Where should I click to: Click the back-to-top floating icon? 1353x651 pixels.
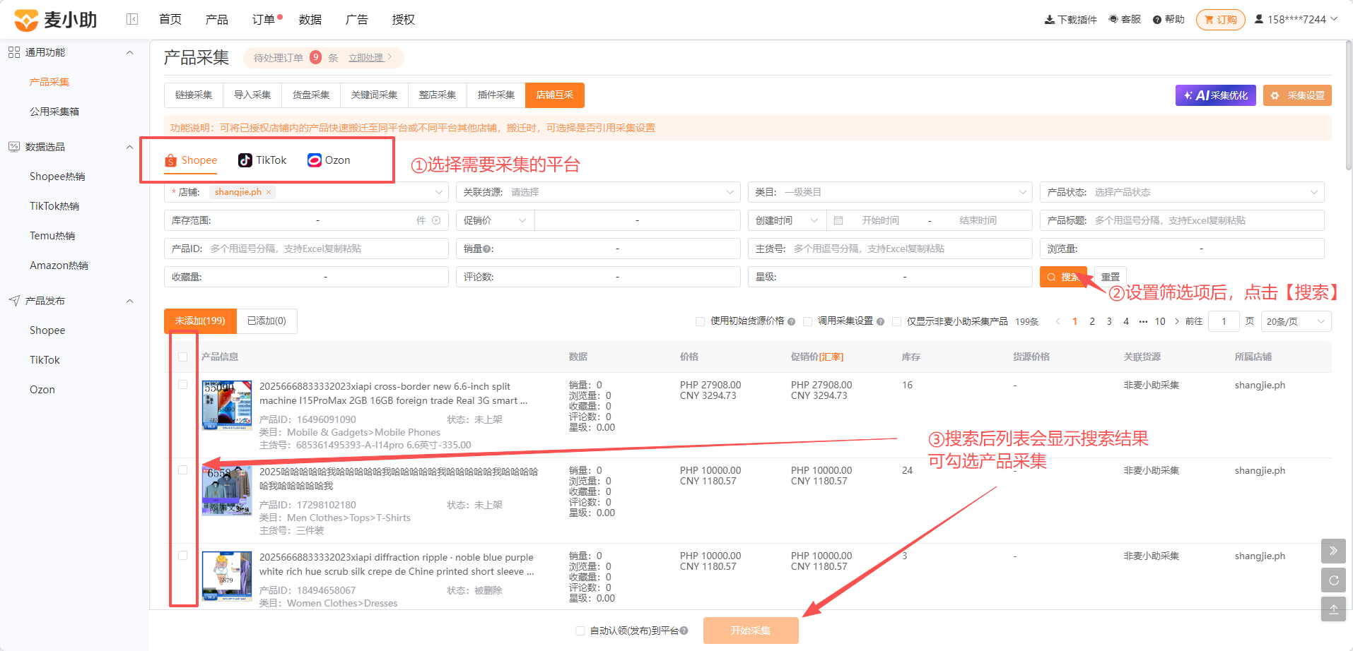coord(1333,609)
